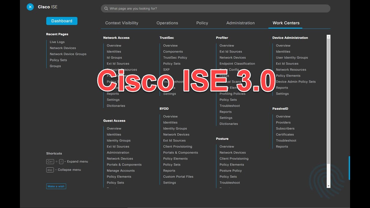Screen dimensions: 370x208
Task: Click the menu scrollbar down arrow
Action: coord(328,186)
